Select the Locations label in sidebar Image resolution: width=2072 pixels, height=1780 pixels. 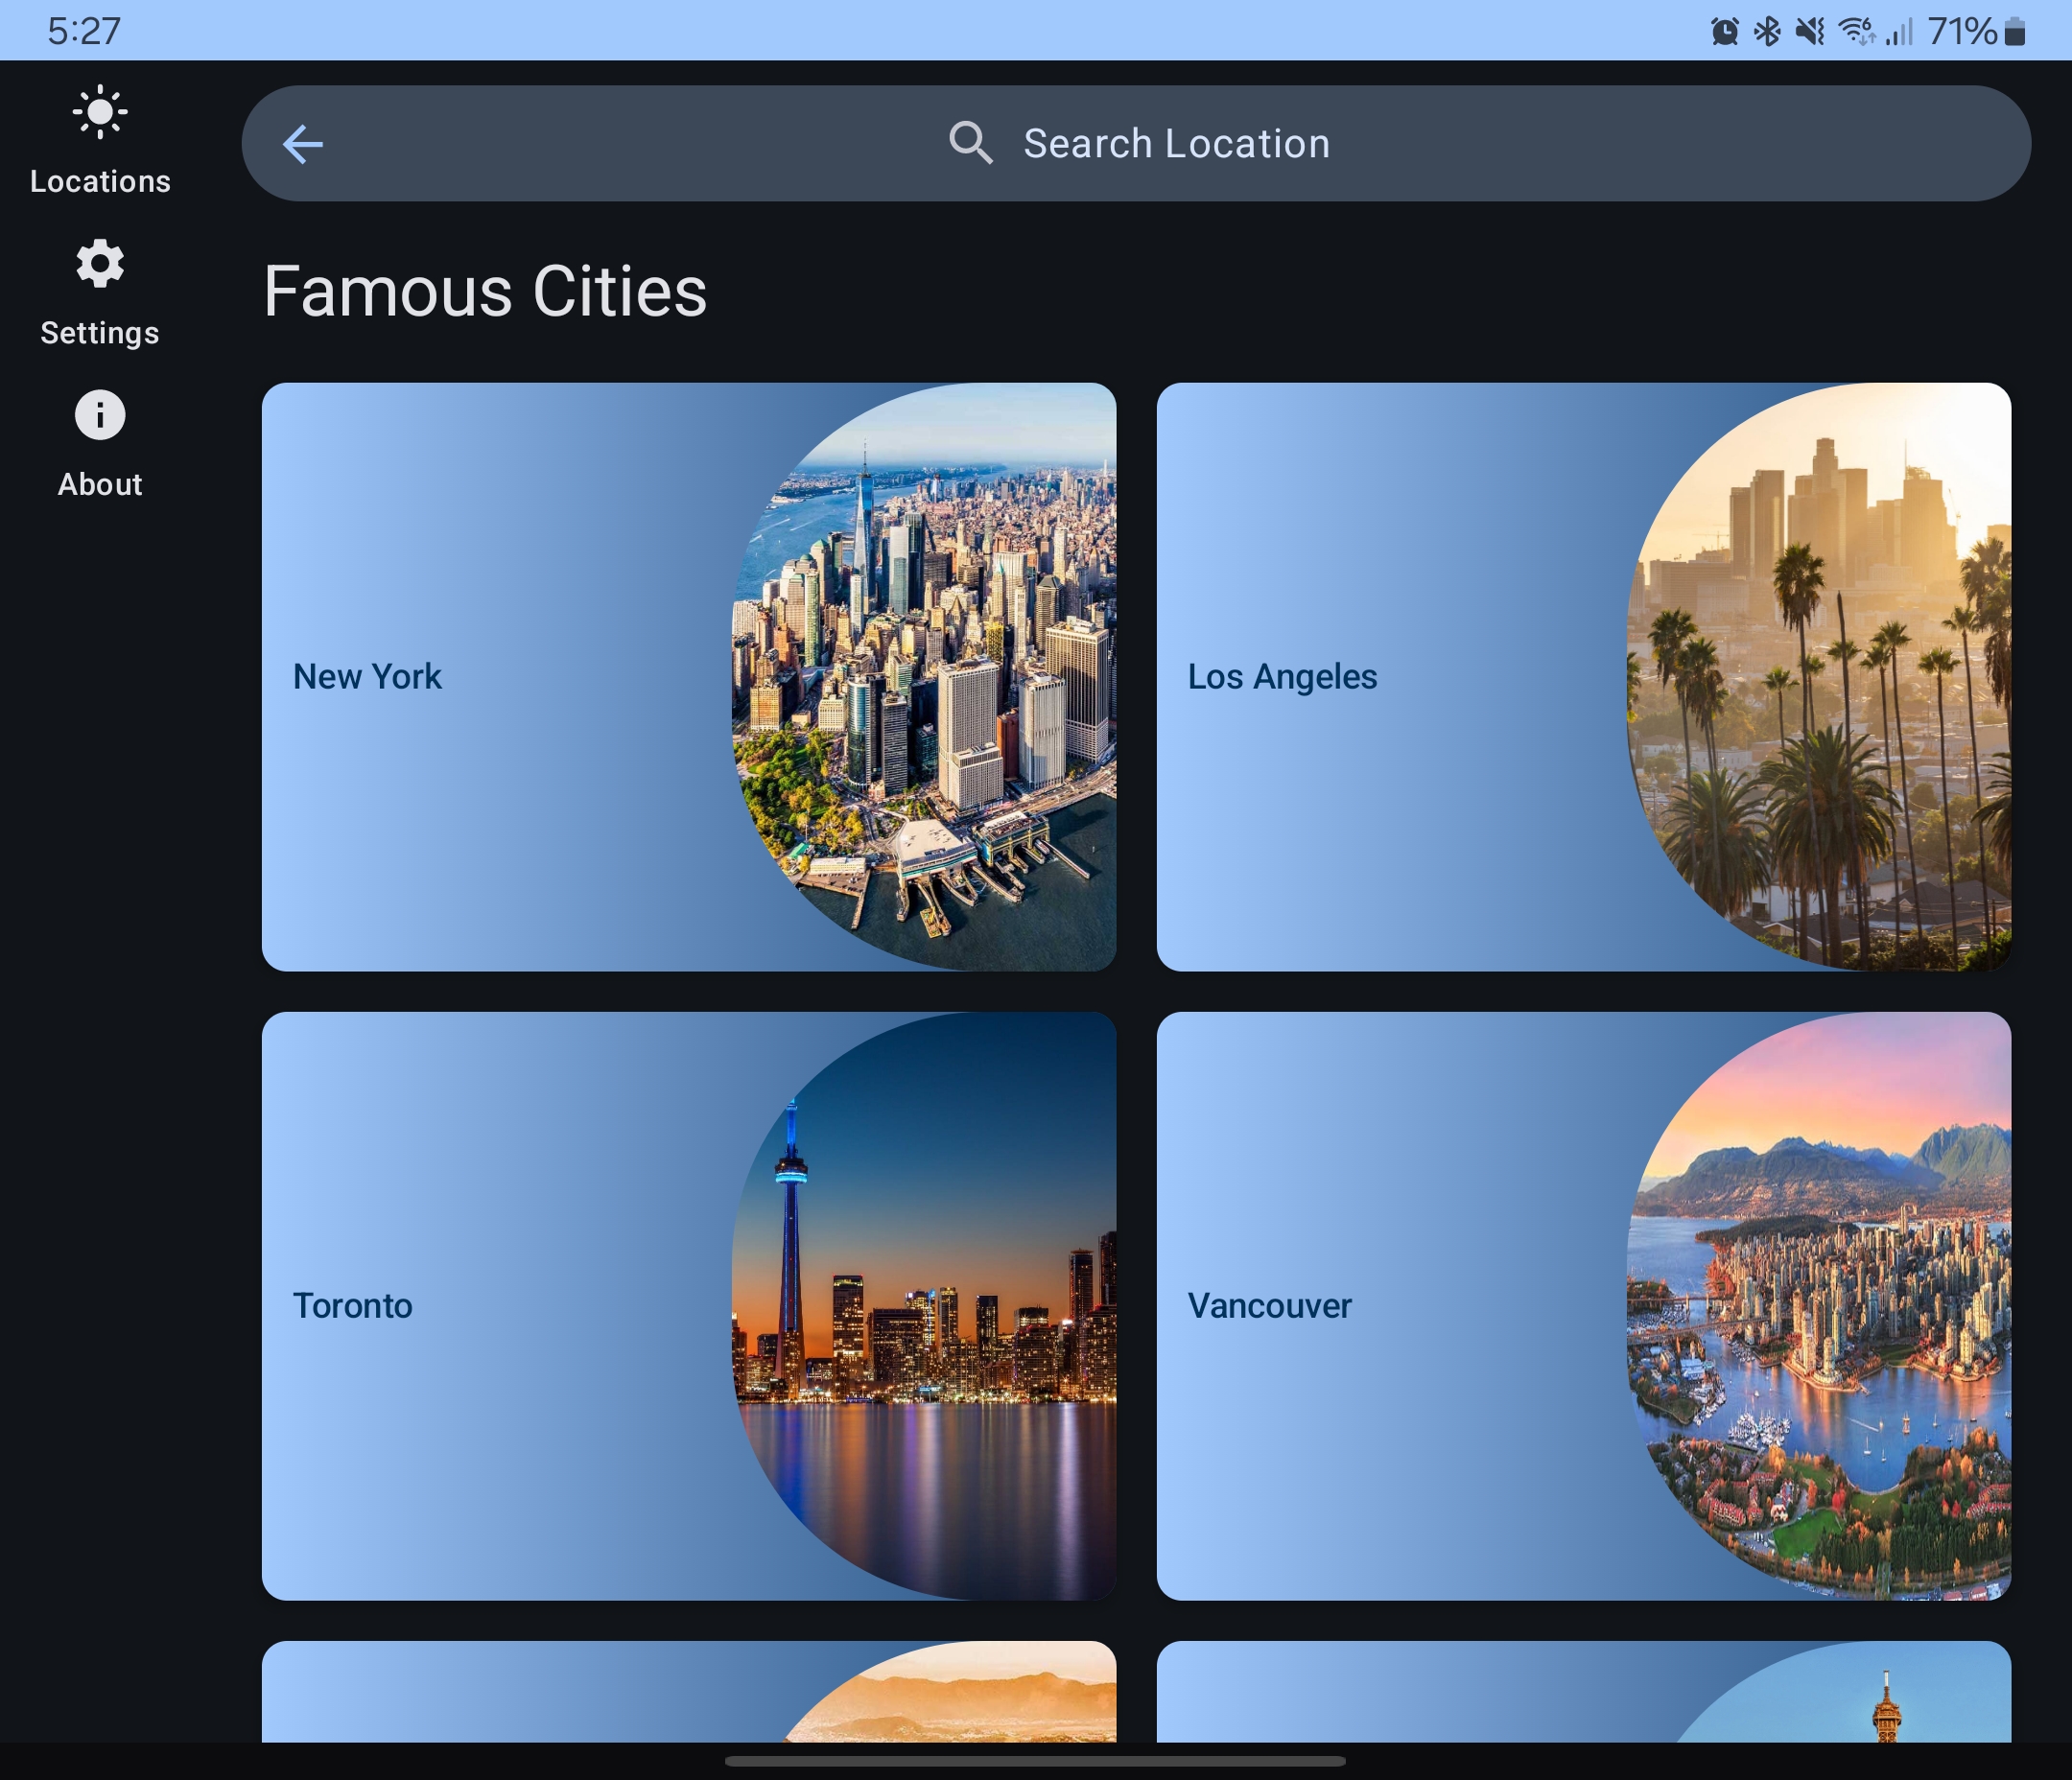point(100,181)
